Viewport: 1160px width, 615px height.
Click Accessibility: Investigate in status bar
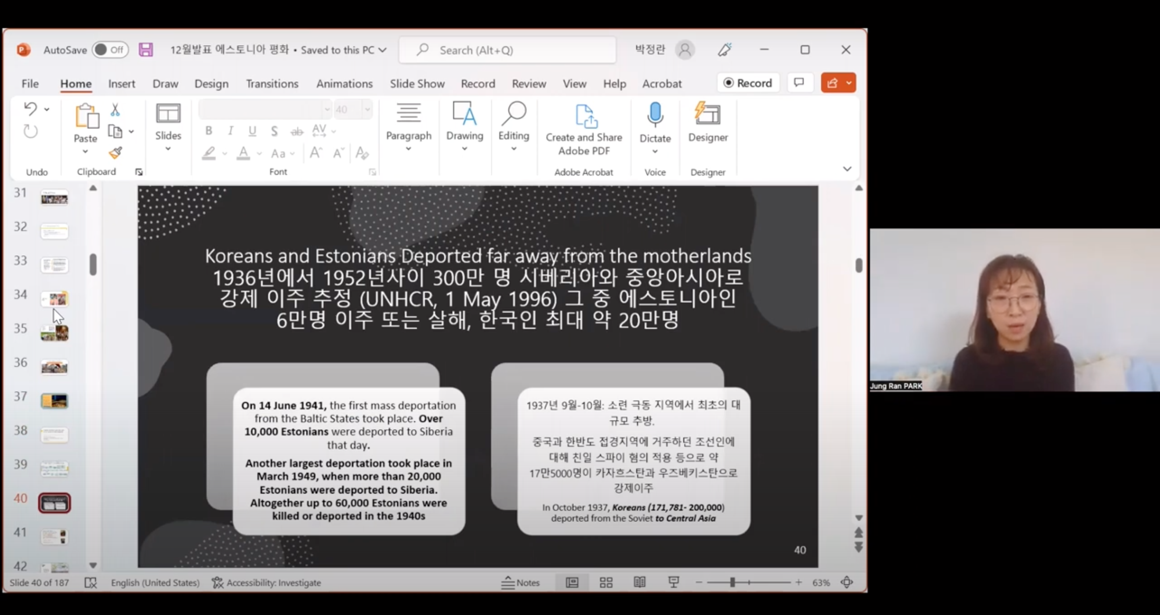[x=267, y=583]
